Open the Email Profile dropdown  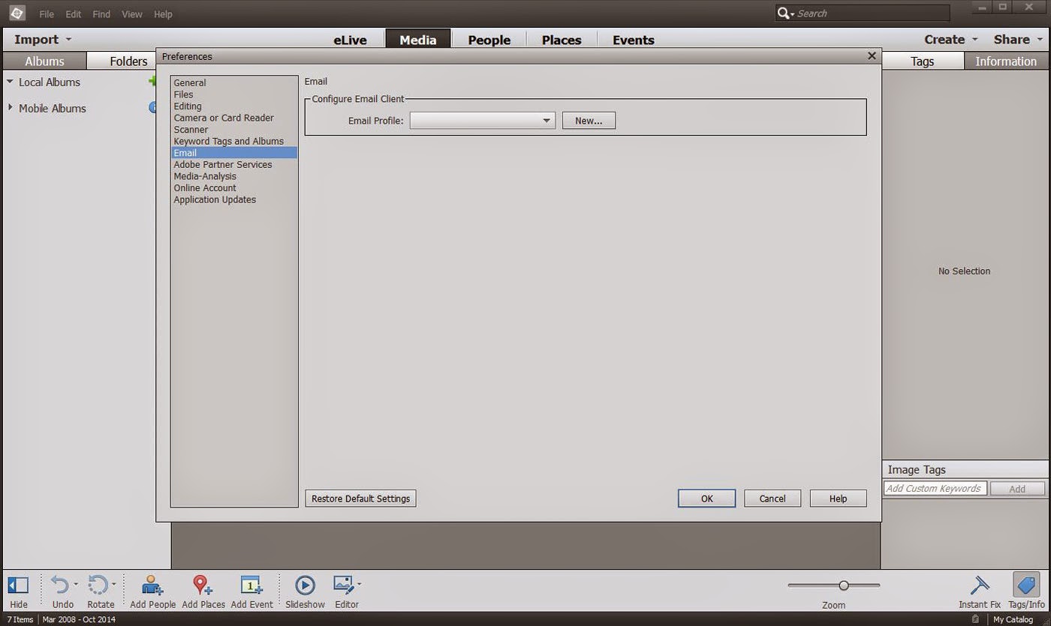[x=483, y=121]
